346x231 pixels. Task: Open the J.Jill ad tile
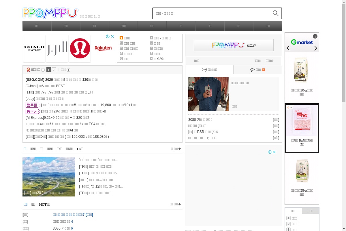pos(57,48)
